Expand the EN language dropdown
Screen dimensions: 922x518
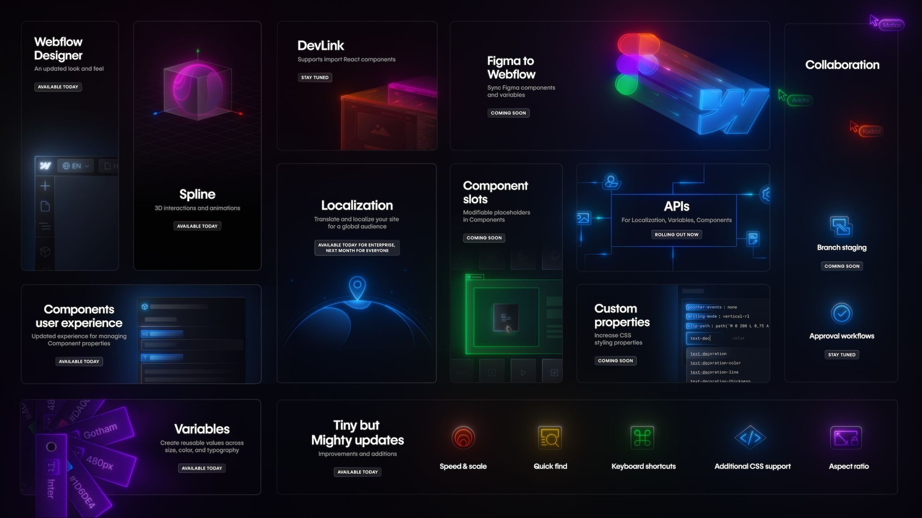pos(76,165)
